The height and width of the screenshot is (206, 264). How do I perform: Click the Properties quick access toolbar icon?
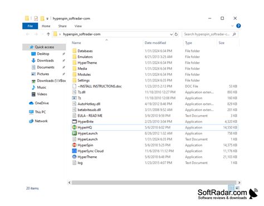click(x=36, y=18)
